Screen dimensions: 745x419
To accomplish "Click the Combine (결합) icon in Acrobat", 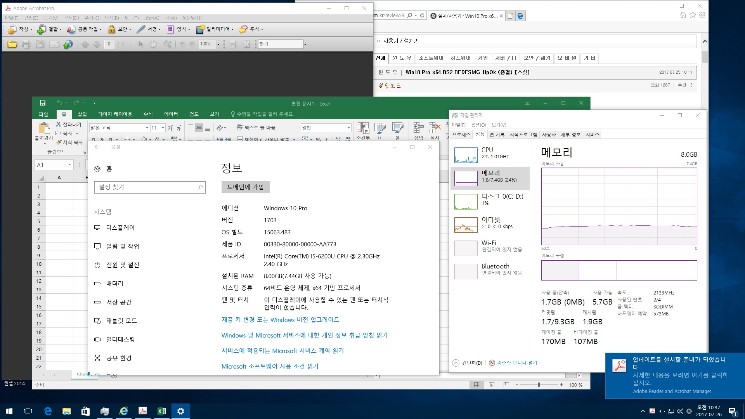I will 42,29.
